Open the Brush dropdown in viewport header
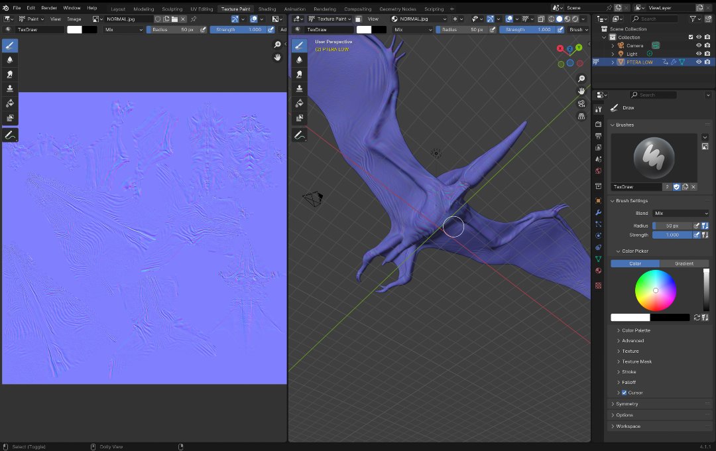The image size is (716, 451). click(579, 29)
